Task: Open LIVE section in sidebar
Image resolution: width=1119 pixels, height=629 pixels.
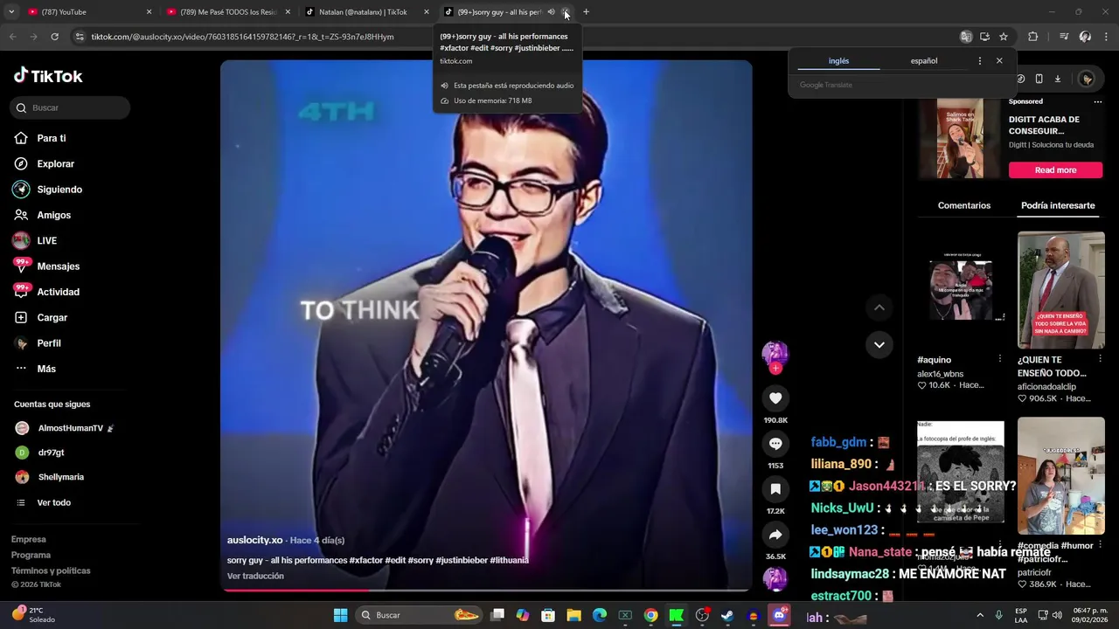Action: tap(46, 240)
